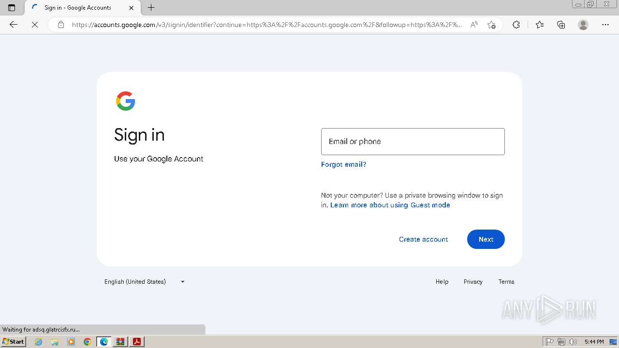619x348 pixels.
Task: Stop loading the page with the X button
Action: click(35, 25)
